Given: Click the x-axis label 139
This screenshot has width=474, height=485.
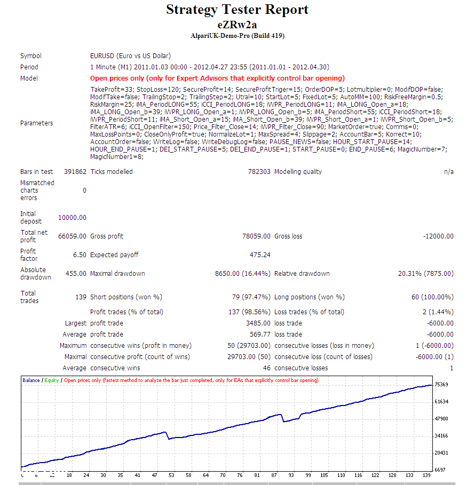Looking at the screenshot, I should coord(426,475).
